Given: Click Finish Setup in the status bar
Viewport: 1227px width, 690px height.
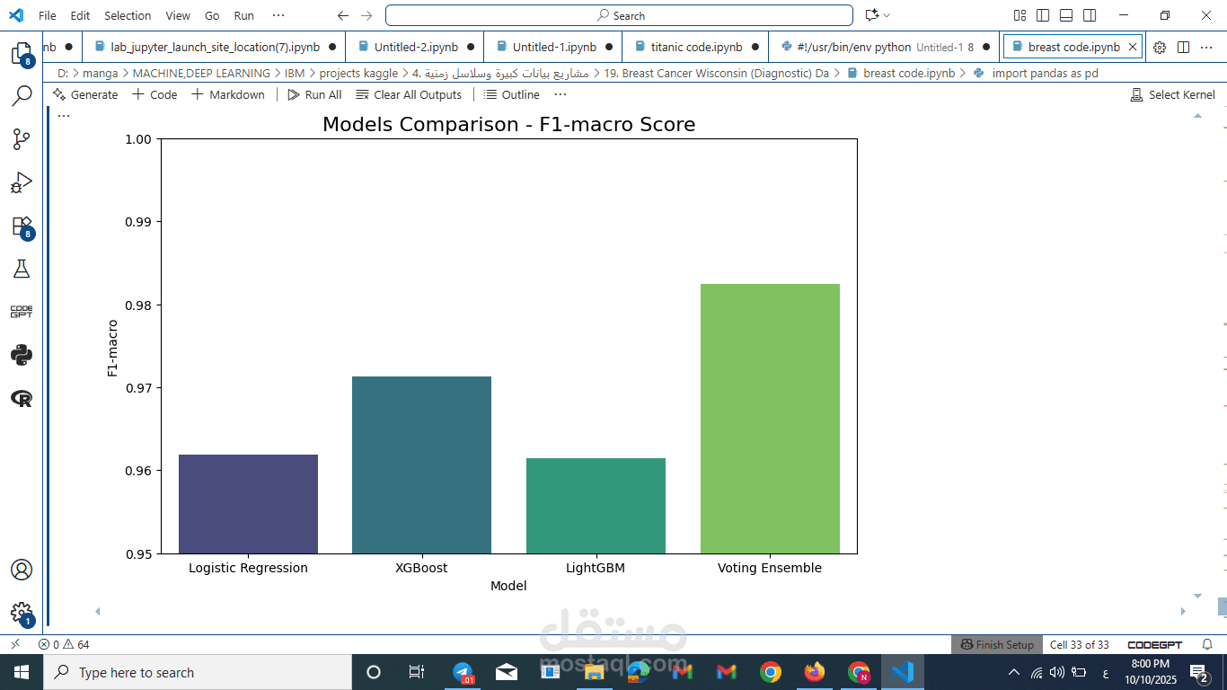Looking at the screenshot, I should point(996,644).
